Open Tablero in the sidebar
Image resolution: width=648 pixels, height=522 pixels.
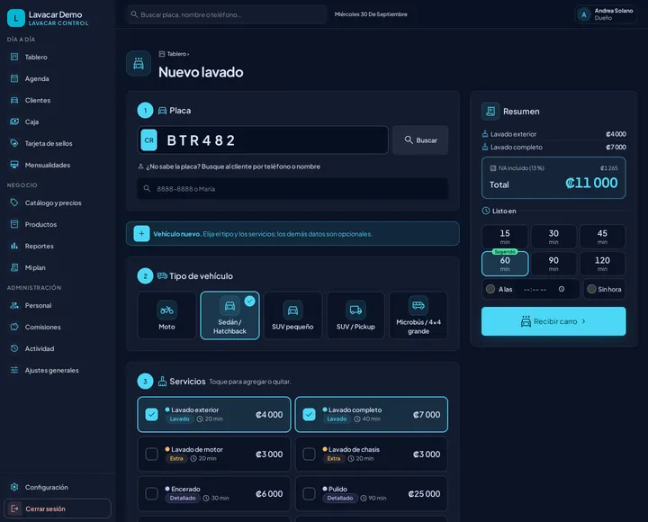pos(58,57)
